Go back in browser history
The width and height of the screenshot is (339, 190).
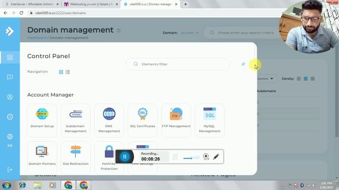coord(5,13)
